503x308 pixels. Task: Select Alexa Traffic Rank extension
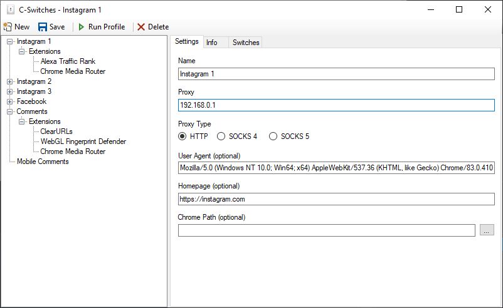68,61
